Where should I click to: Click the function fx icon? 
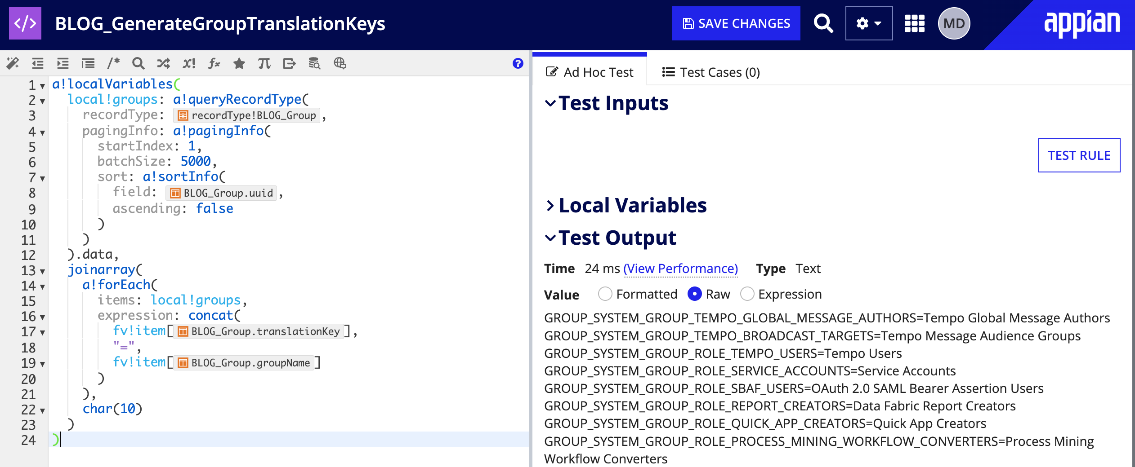214,63
